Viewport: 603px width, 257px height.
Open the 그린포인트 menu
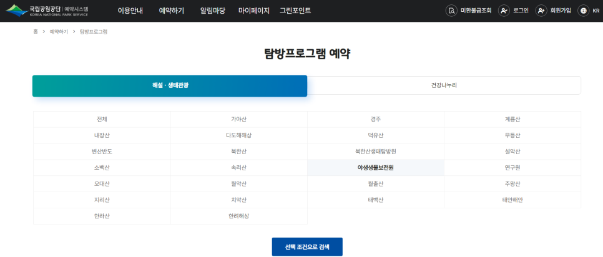point(295,11)
